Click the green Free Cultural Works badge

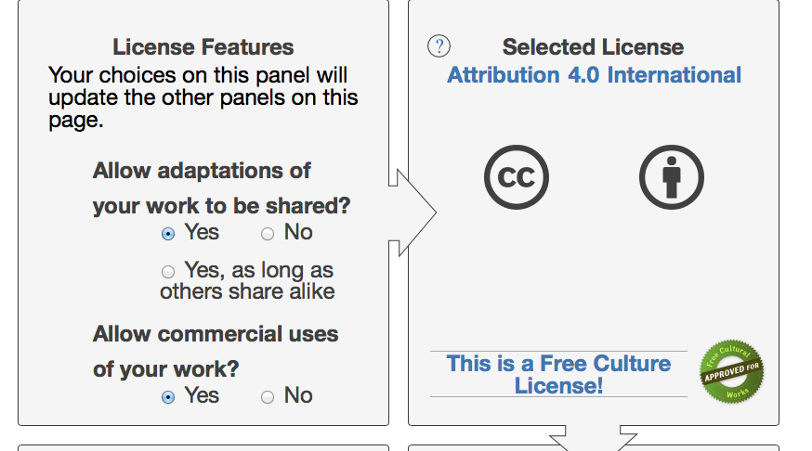731,373
